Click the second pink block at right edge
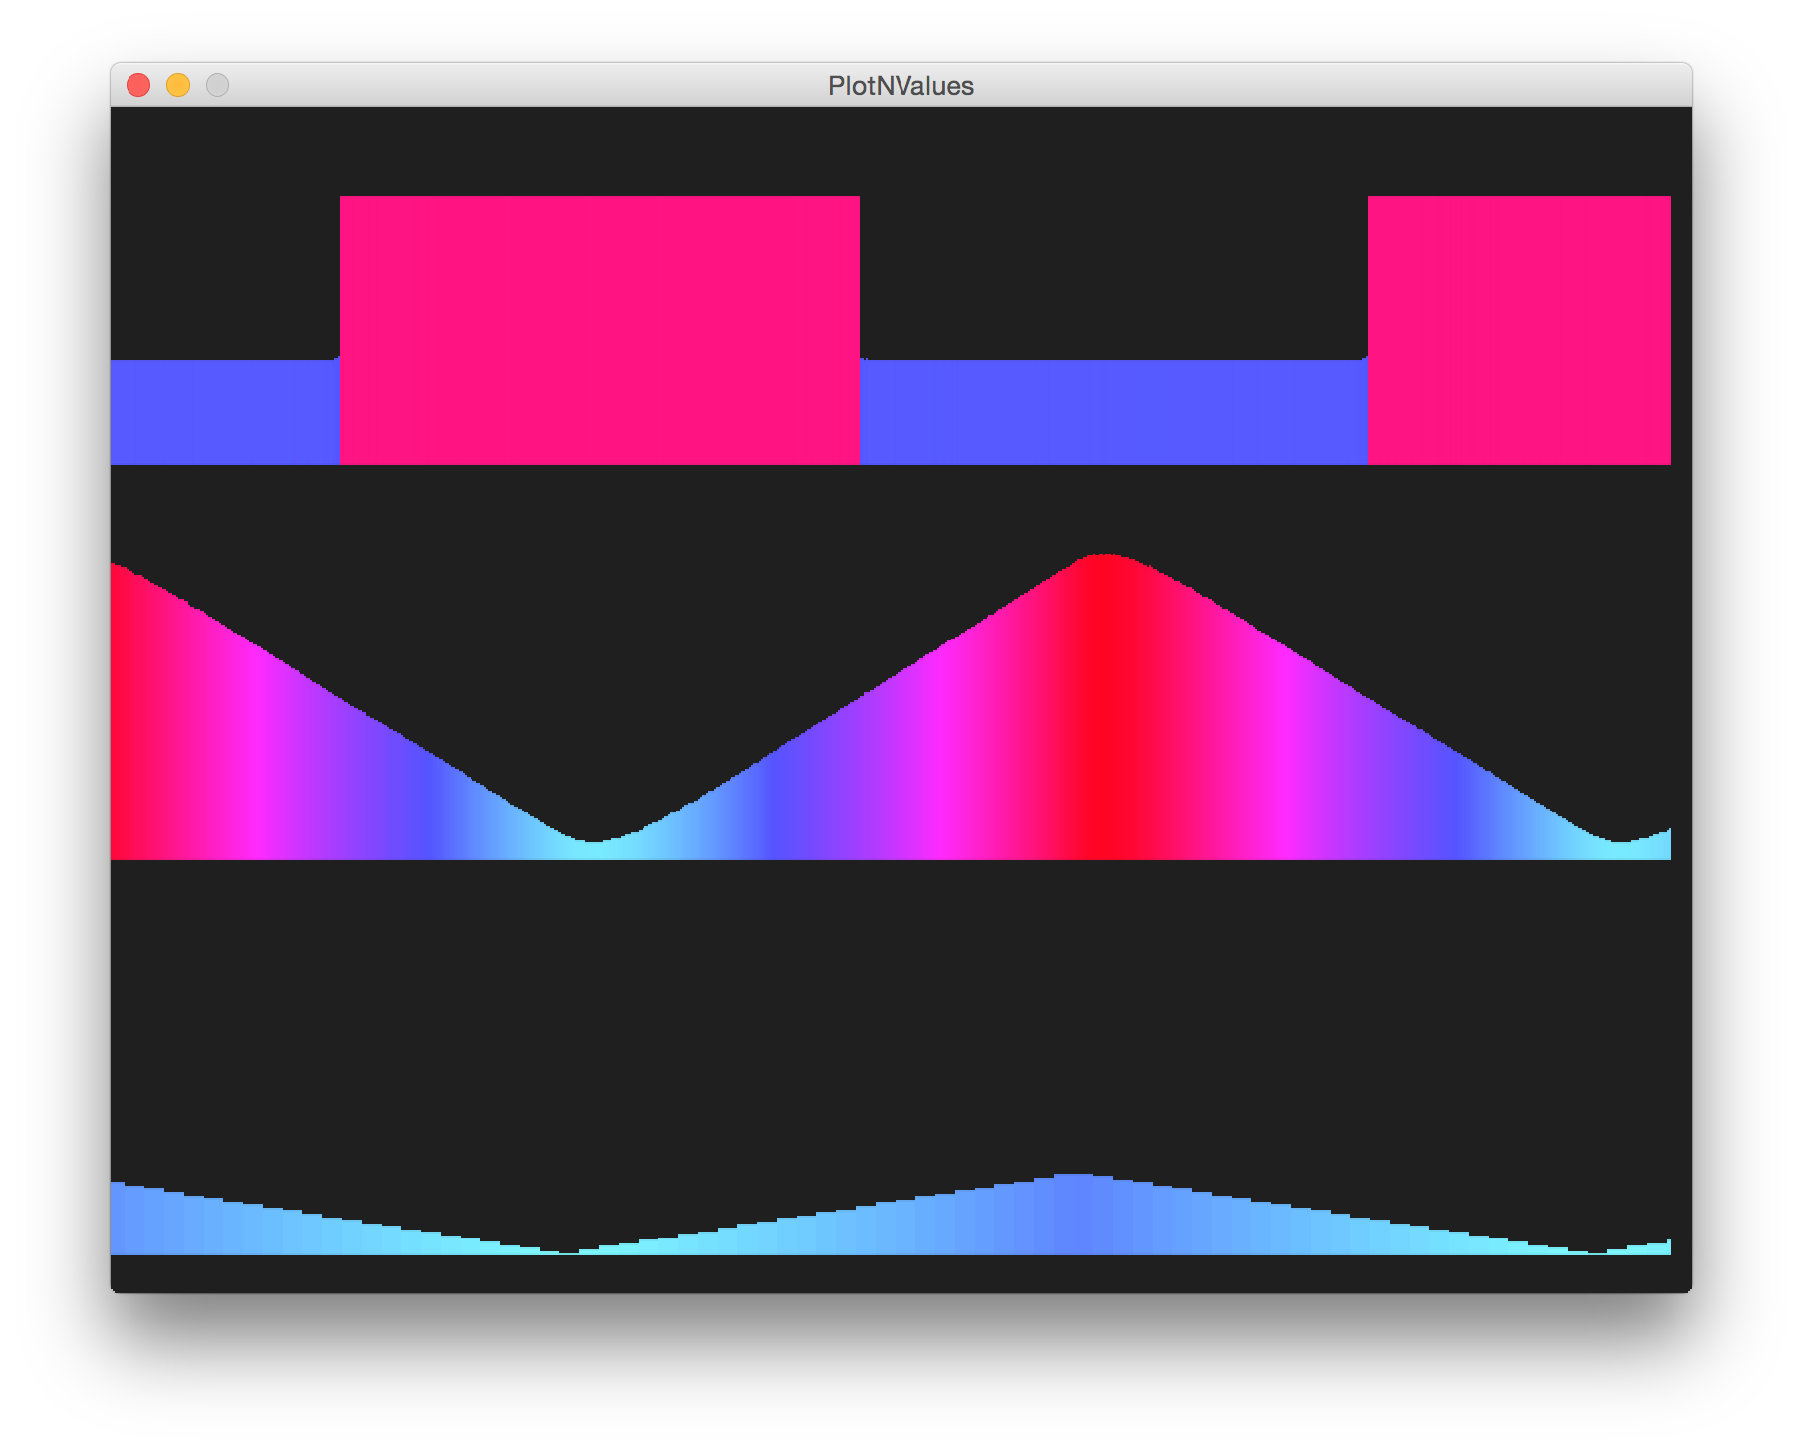Image resolution: width=1803 pixels, height=1451 pixels. pos(1519,330)
